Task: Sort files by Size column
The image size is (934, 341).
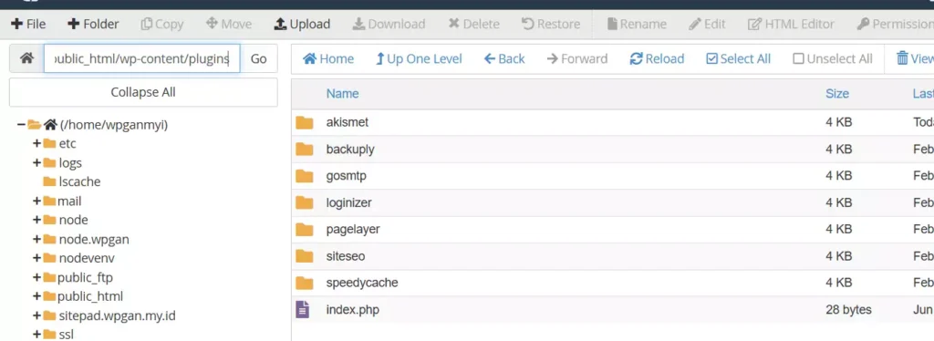Action: [x=837, y=93]
